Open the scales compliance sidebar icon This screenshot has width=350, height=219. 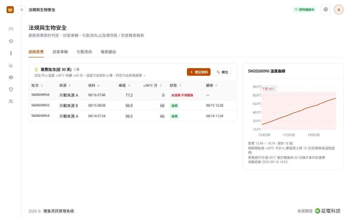11,77
